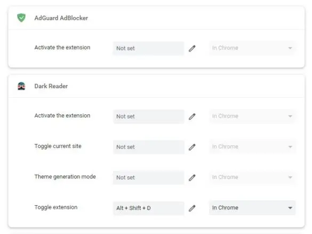Click the Dark Reader extension icon
Image resolution: width=312 pixels, height=234 pixels.
(21, 86)
